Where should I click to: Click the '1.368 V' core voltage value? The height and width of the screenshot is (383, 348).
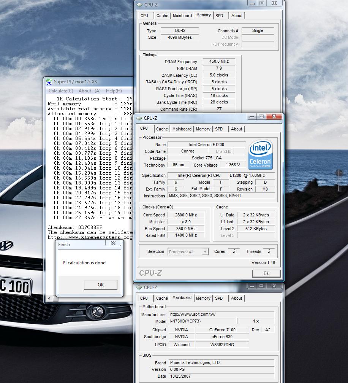pos(233,165)
